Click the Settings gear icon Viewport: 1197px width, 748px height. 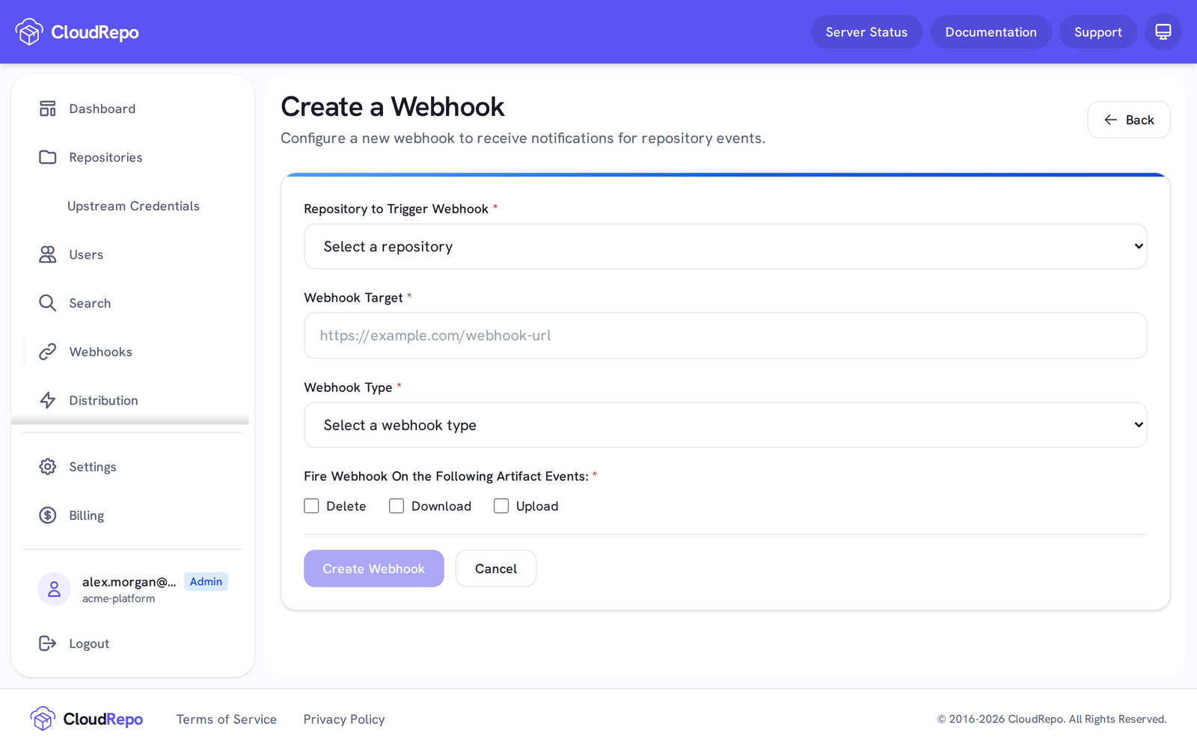click(48, 467)
